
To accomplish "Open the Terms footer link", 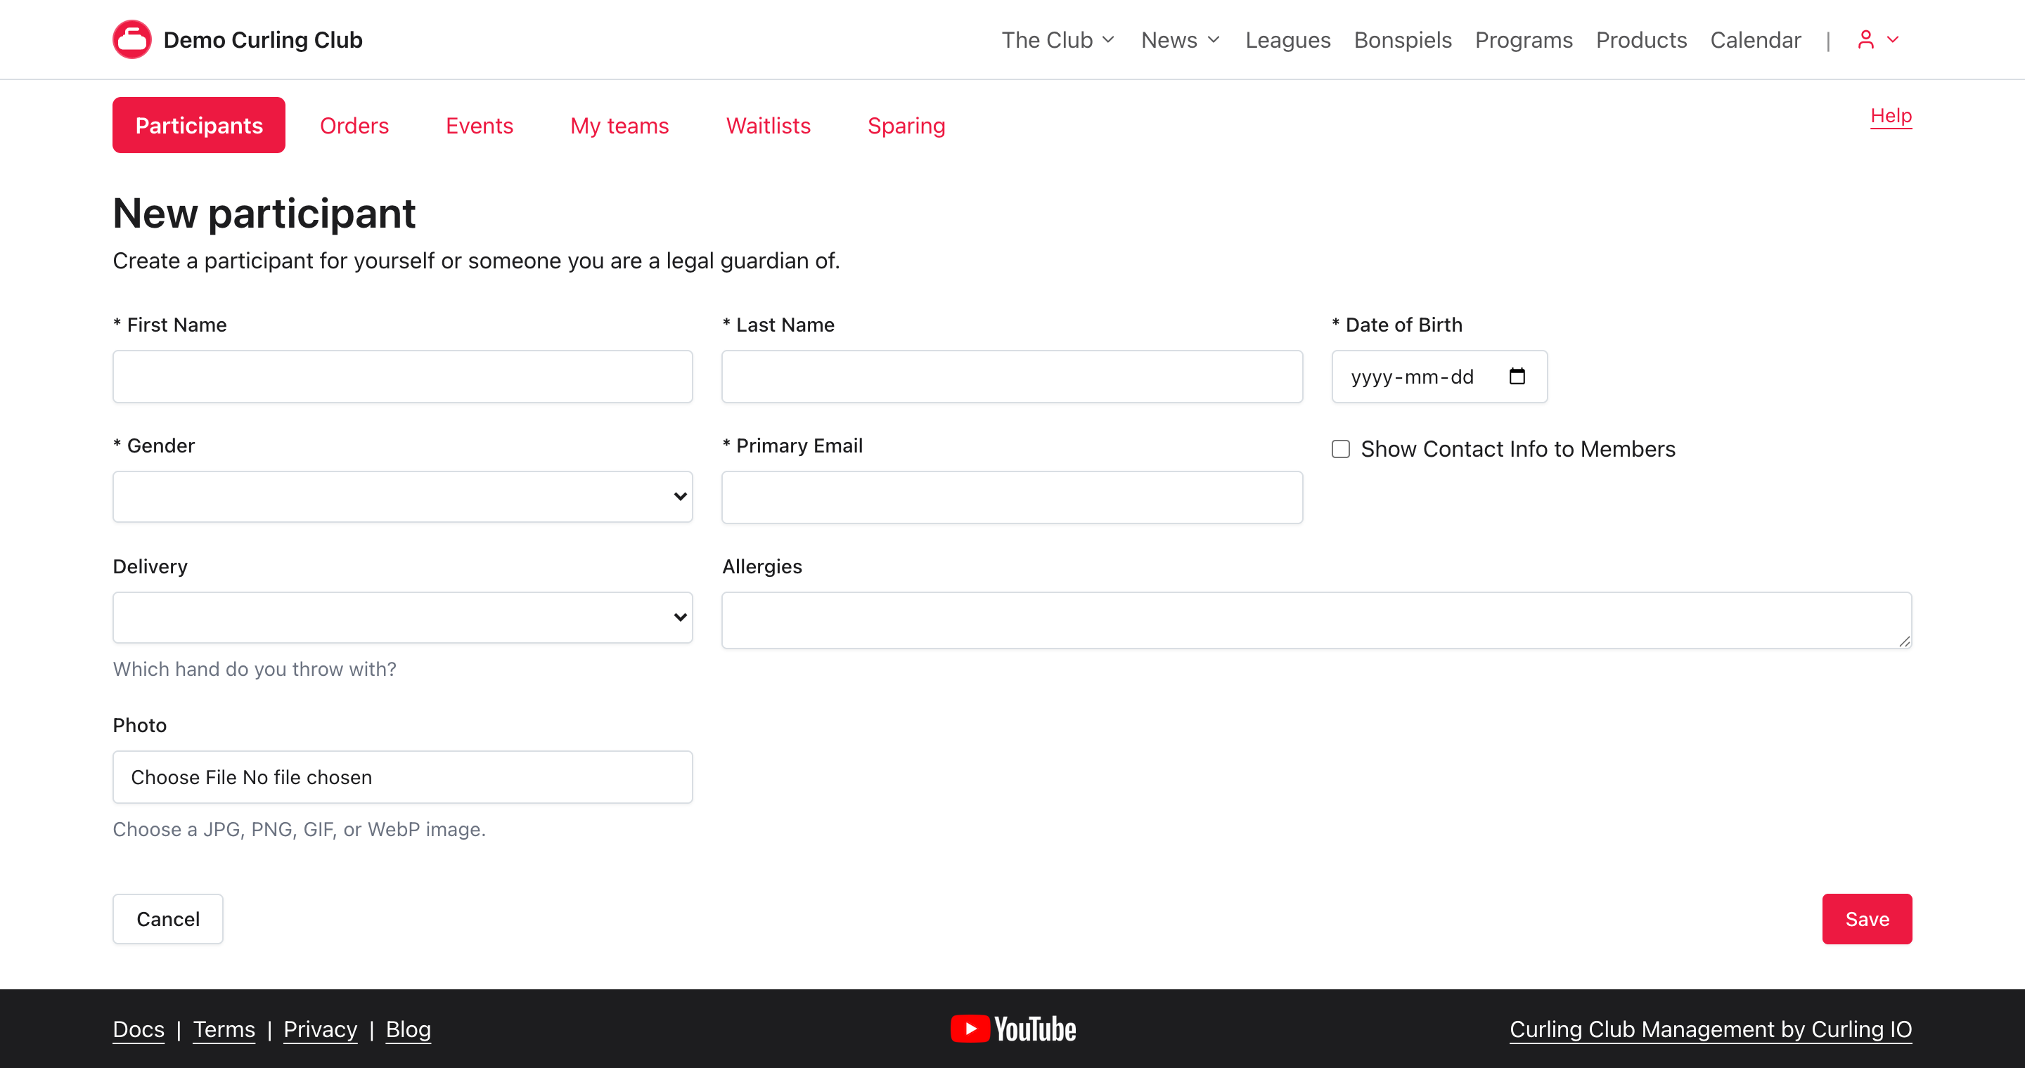I will coord(224,1029).
